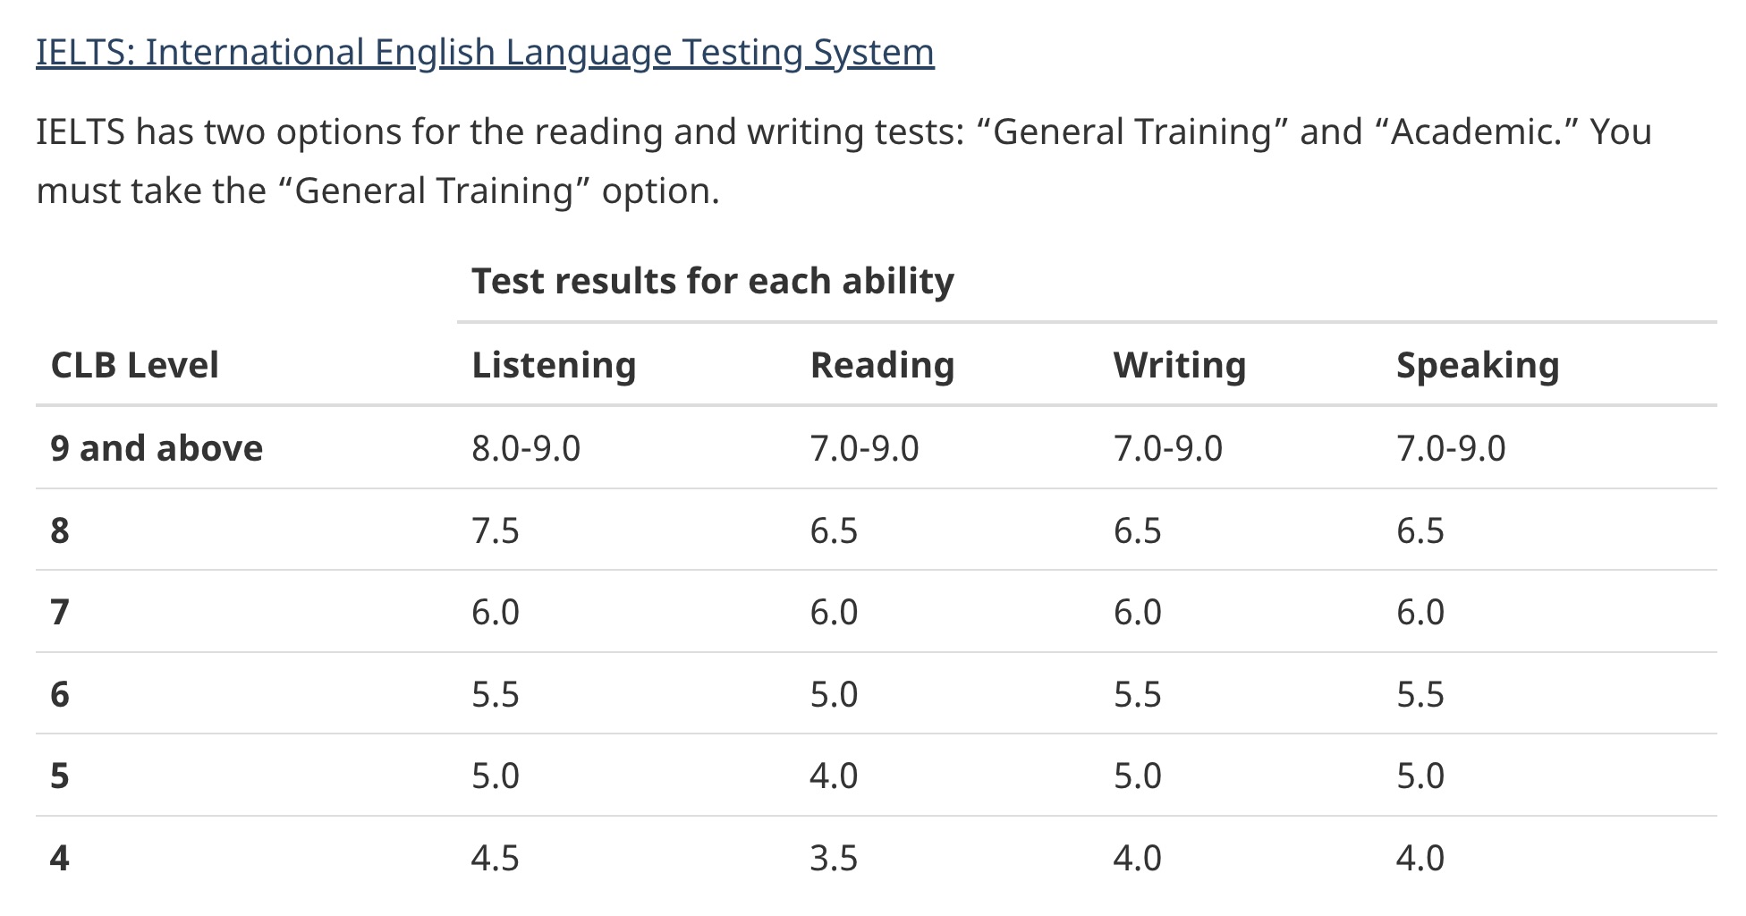This screenshot has height=916, width=1746.
Task: Select the Reading score for CLB 7
Action: 834,613
